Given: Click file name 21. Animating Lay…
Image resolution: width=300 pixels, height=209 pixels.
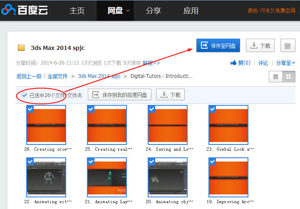Looking at the screenshot, I should [x=109, y=202].
